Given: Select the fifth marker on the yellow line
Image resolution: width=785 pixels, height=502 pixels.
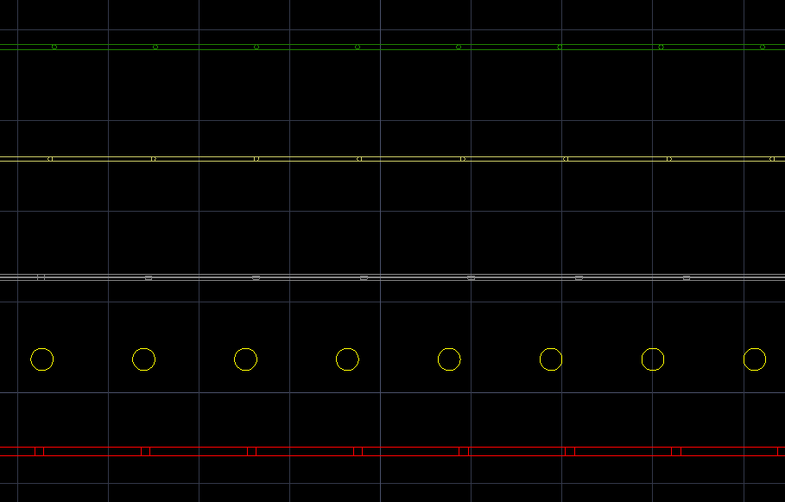Looking at the screenshot, I should [x=463, y=159].
